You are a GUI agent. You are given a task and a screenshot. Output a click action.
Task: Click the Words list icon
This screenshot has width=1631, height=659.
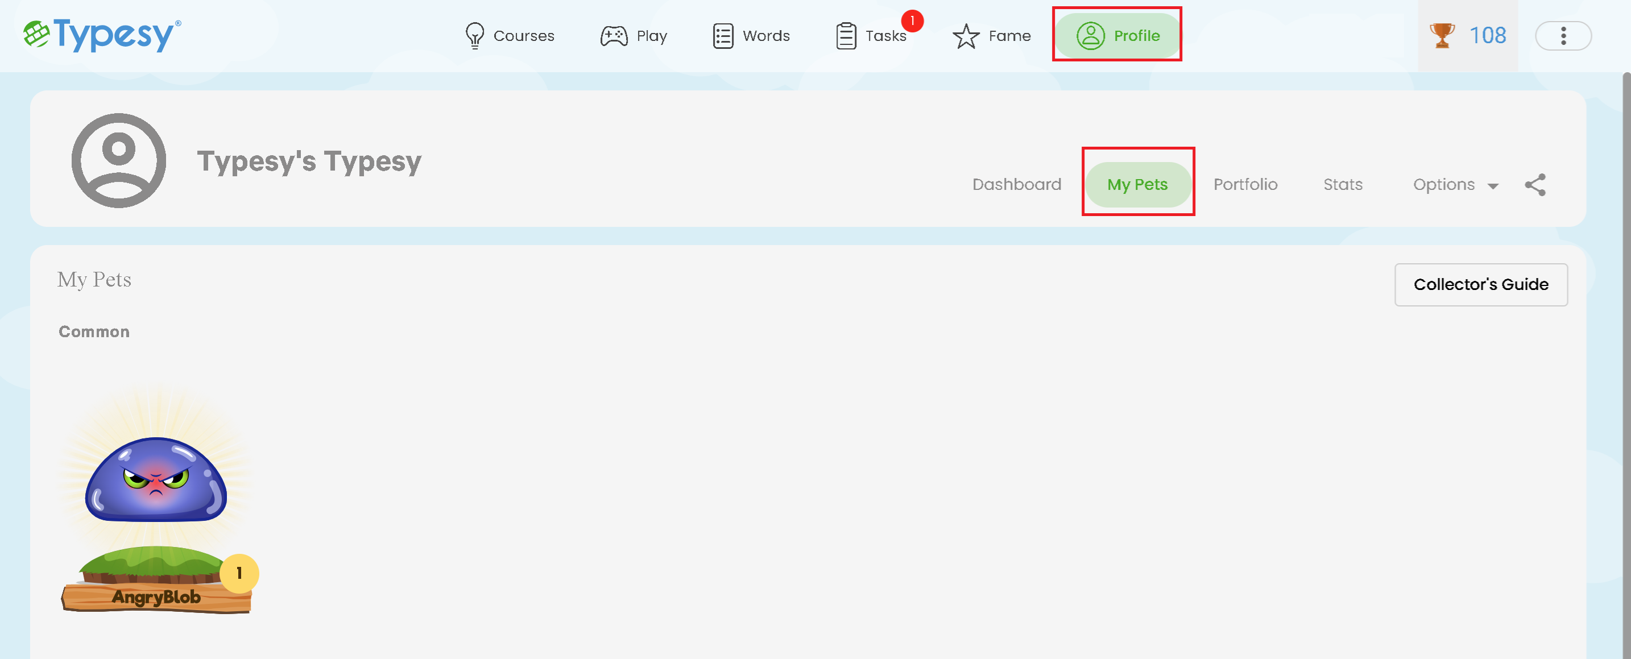tap(722, 35)
